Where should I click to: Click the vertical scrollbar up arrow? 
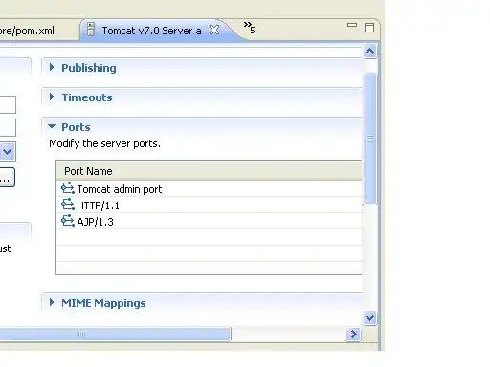(x=370, y=52)
